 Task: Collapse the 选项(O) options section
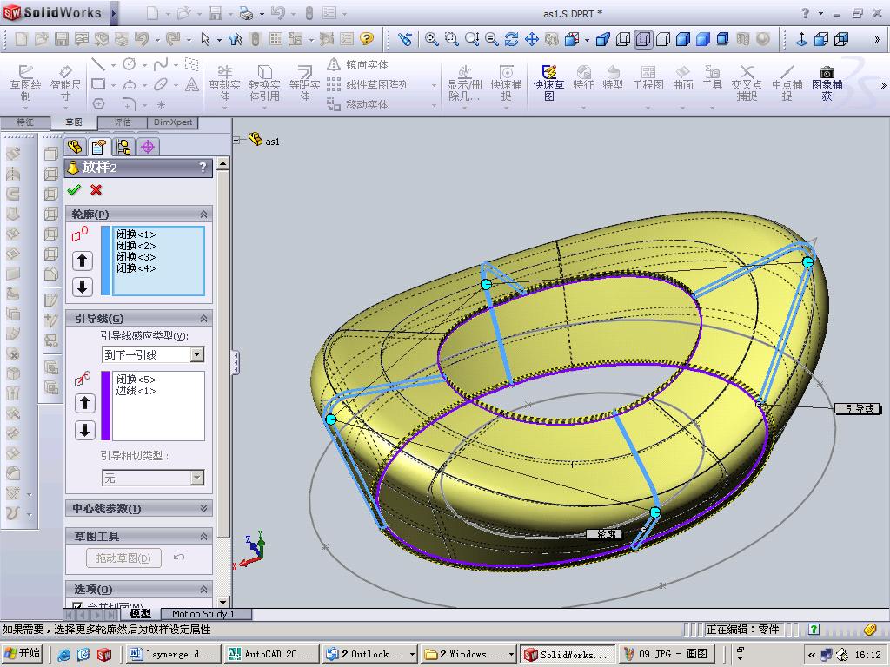pyautogui.click(x=203, y=590)
